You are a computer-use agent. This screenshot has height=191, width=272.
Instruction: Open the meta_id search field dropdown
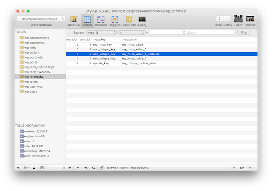click(x=101, y=33)
